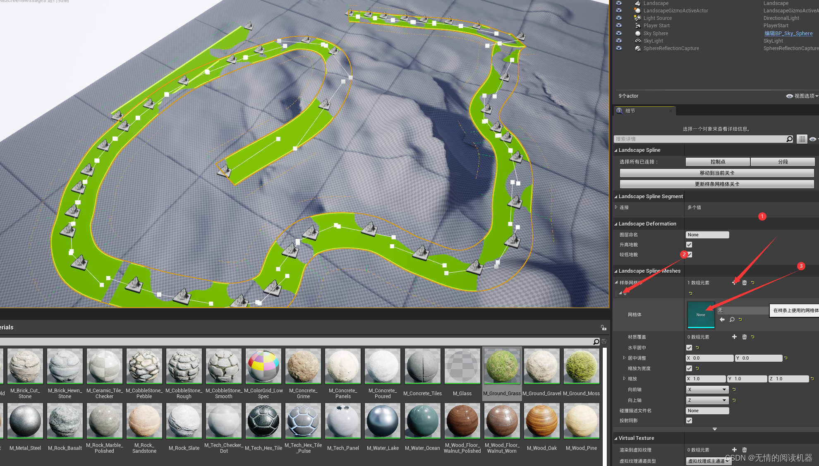The height and width of the screenshot is (466, 819).
Task: Add element to 材质覆盖 array
Action: click(x=734, y=337)
